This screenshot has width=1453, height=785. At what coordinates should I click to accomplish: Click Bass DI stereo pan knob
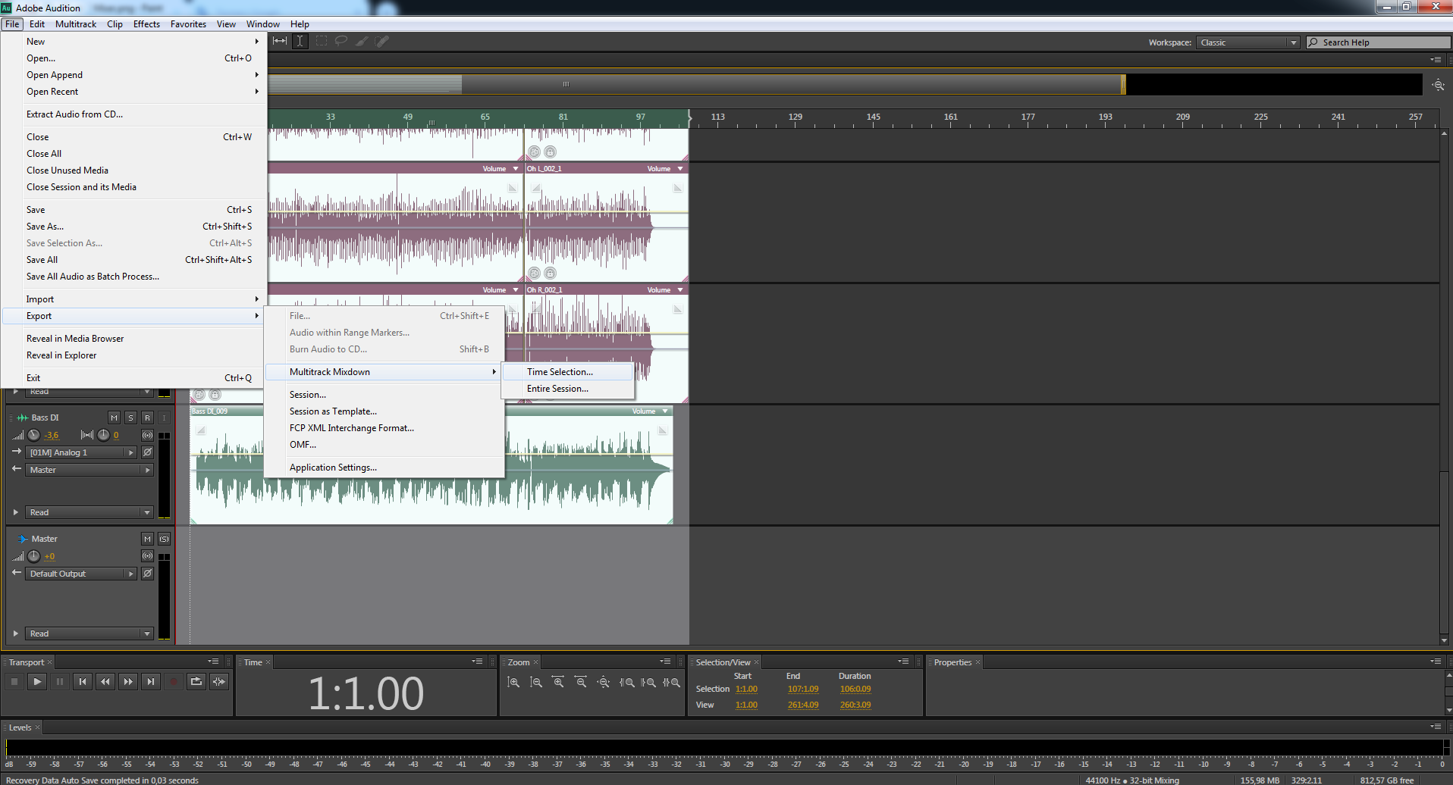click(103, 435)
